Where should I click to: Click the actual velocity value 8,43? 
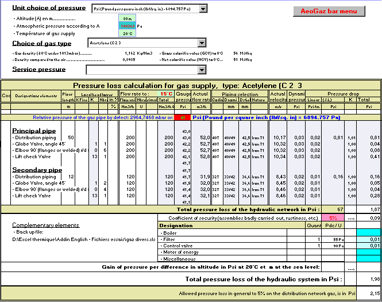(x=281, y=177)
